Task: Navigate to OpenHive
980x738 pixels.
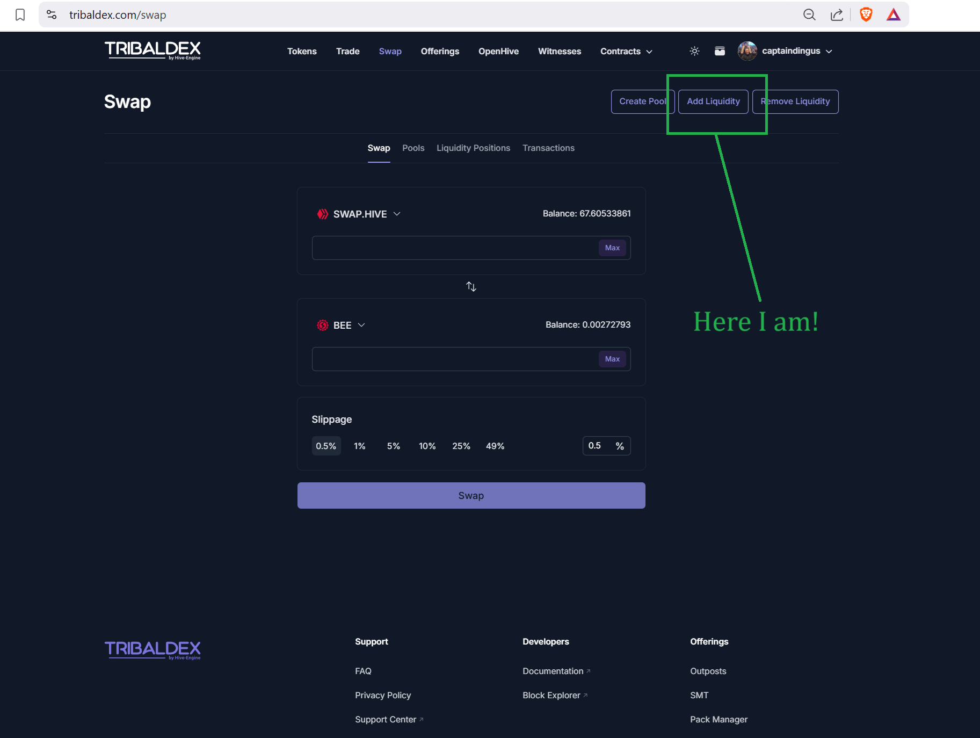Action: 498,51
